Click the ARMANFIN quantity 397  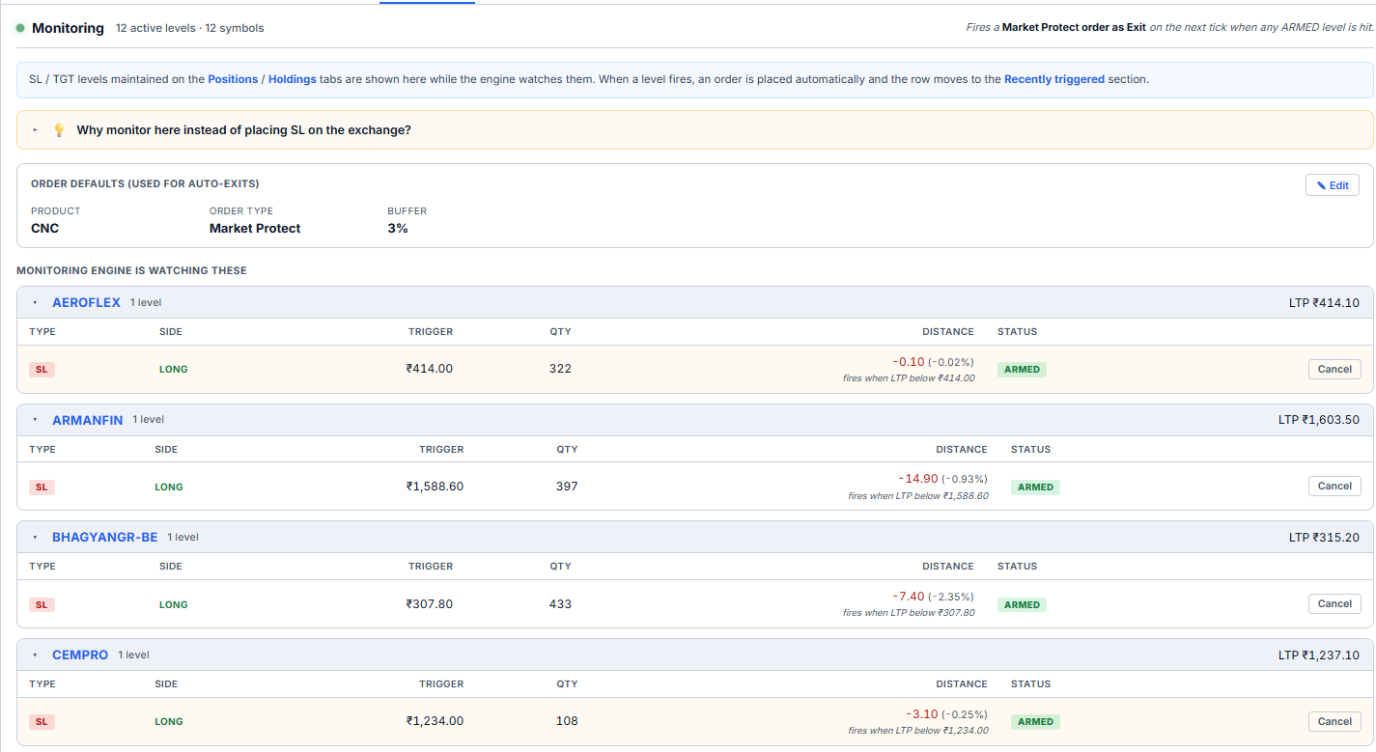click(x=567, y=487)
